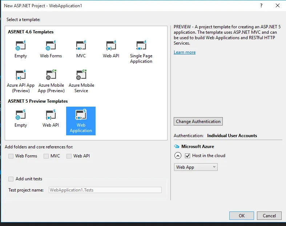Tick the MVC core references checkbox
This screenshot has width=286, height=226.
[x=46, y=156]
